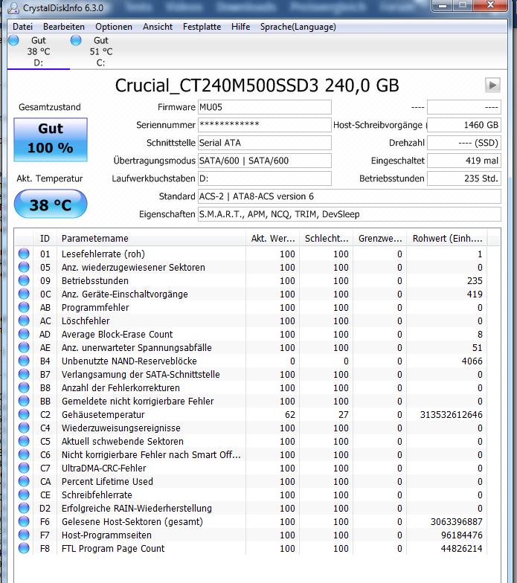The height and width of the screenshot is (583, 517).
Task: Click status orb for Wiederzuweisungsereignisse row
Action: [x=24, y=428]
